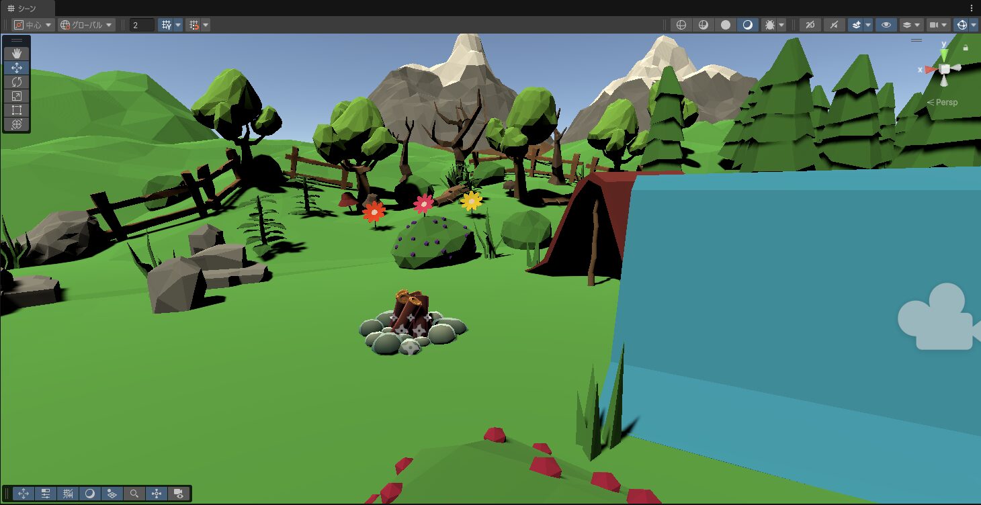981x505 pixels.
Task: Expand the gizmos dropdown arrow
Action: click(x=974, y=25)
